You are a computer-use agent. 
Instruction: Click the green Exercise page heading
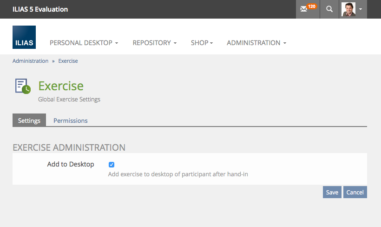click(x=61, y=86)
